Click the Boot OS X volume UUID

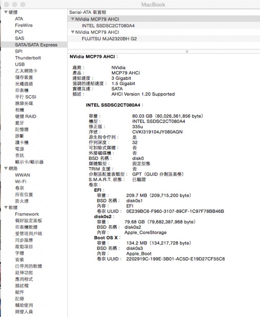coord(175,259)
